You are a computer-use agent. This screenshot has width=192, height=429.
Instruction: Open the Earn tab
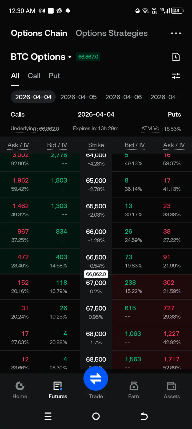134,390
